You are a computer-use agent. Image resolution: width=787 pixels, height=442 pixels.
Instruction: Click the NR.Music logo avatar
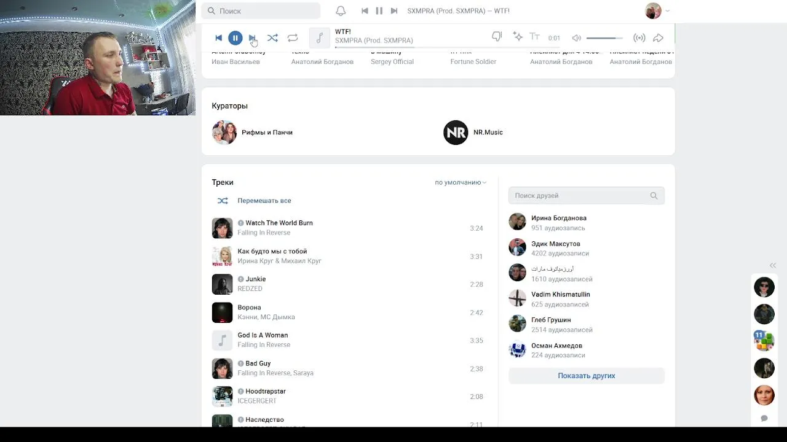(x=456, y=133)
